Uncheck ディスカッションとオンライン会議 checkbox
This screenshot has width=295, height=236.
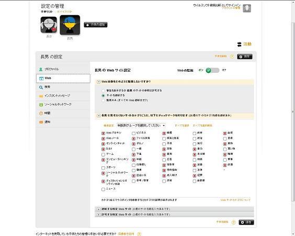[x=103, y=181]
